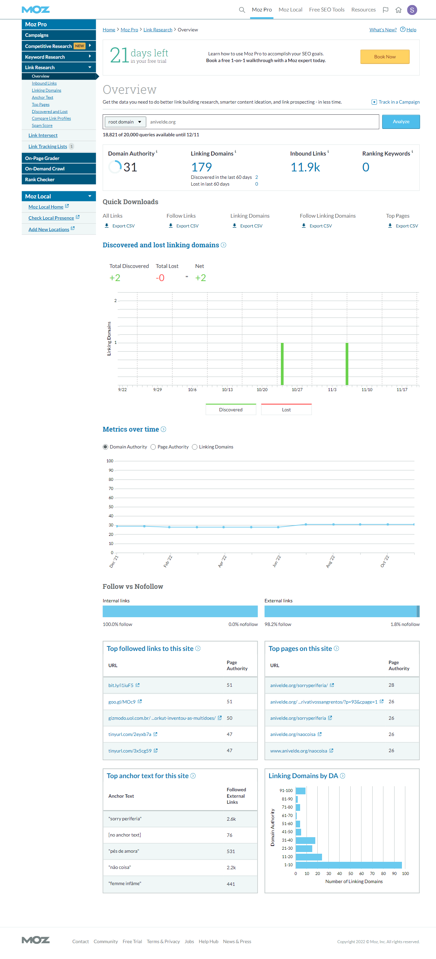Toggle the Lost chart legend
This screenshot has width=436, height=959.
point(286,409)
